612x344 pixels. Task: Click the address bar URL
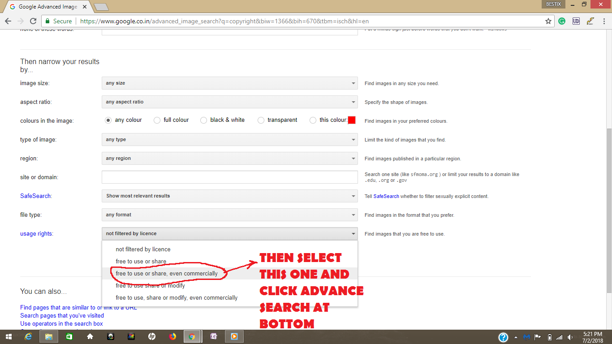click(x=224, y=21)
